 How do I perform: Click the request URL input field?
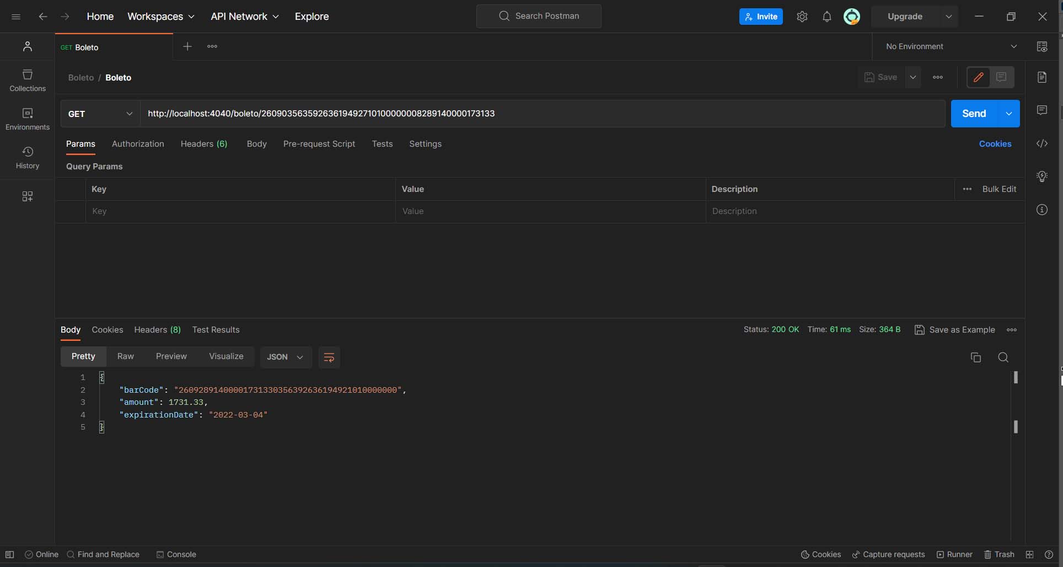coord(543,114)
